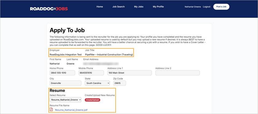
Task: Click the Resume section heading
Action: [x=57, y=90]
